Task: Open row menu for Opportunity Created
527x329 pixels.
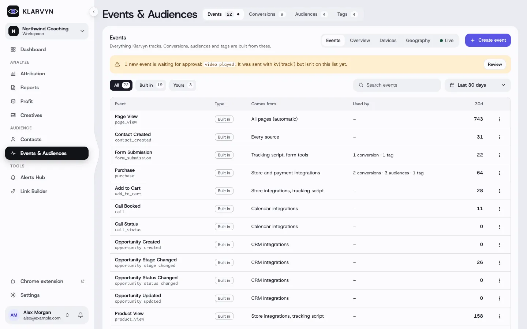Action: tap(499, 245)
